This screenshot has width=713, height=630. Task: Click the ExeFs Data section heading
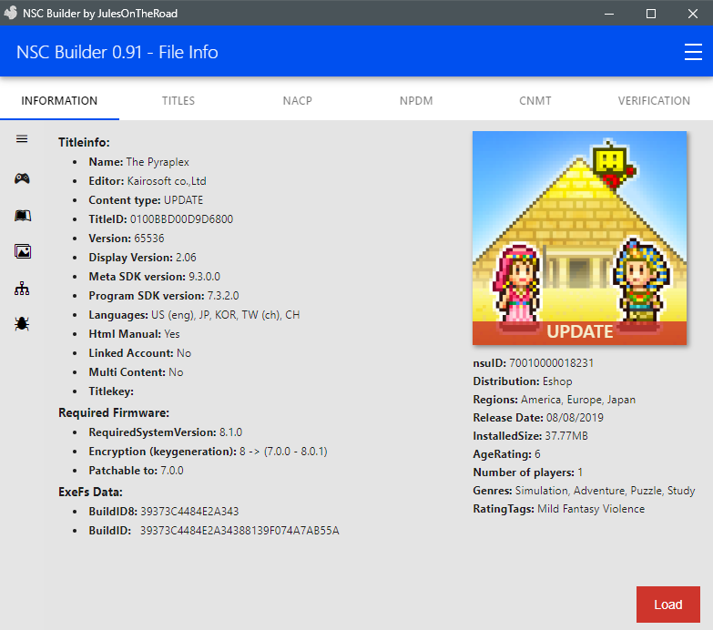click(90, 492)
